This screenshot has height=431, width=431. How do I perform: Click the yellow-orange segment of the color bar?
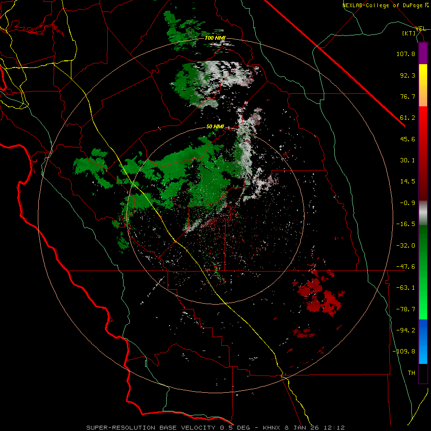[x=423, y=85]
